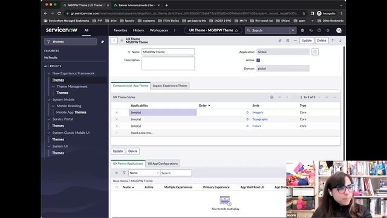387x218 pixels.
Task: Open the global search dropdown arrow
Action: tap(293, 30)
